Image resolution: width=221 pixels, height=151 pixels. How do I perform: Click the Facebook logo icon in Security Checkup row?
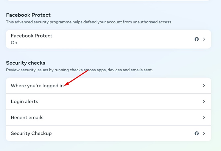point(197,133)
